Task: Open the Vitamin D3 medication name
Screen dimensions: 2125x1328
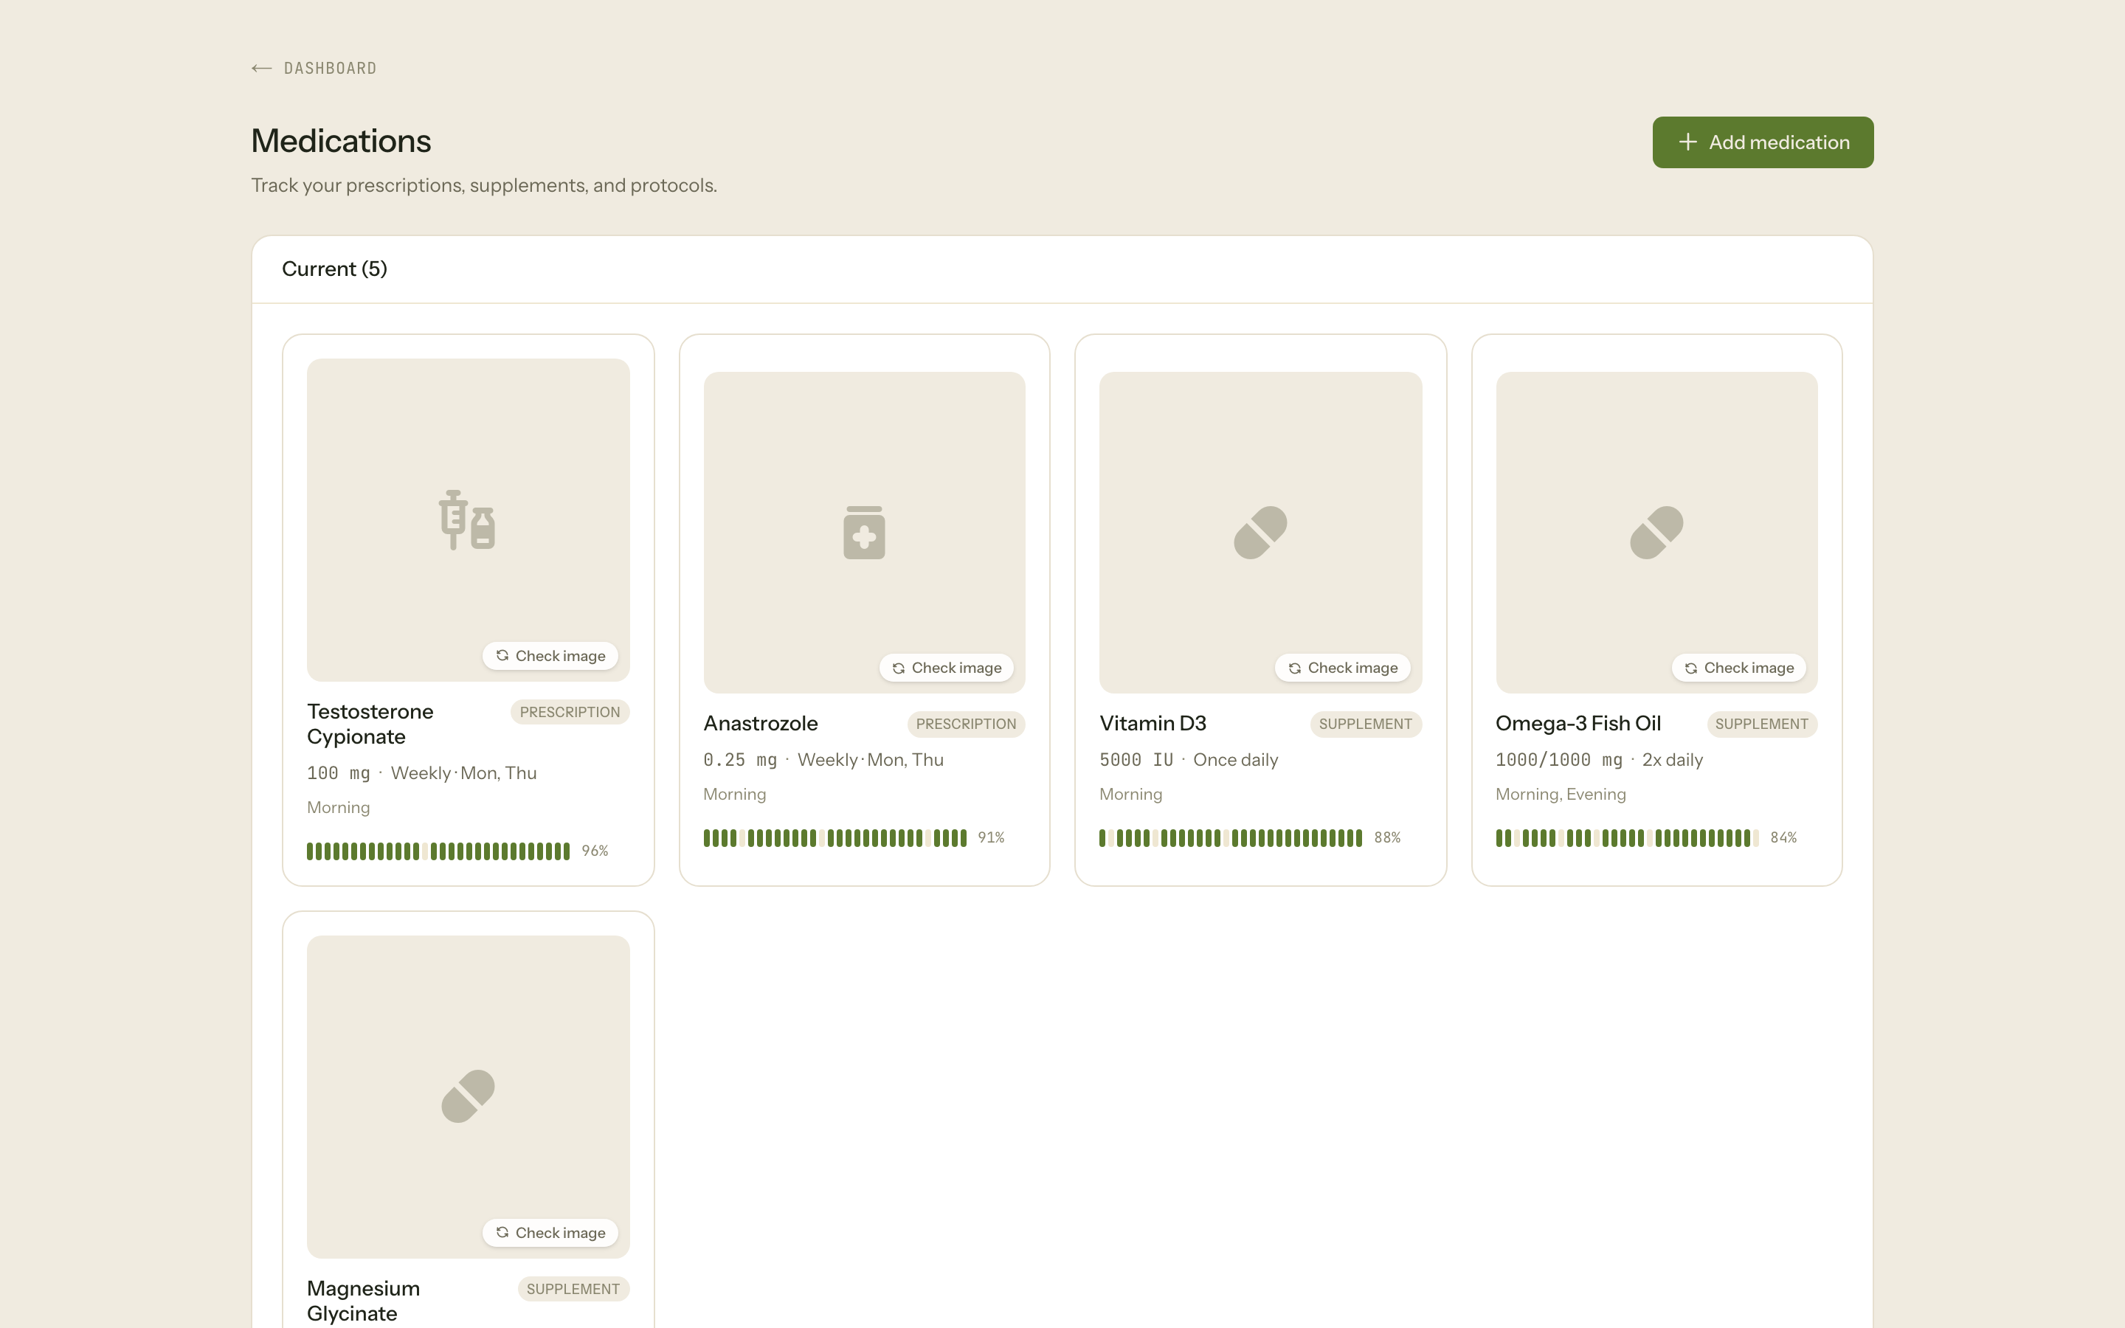Action: pos(1153,724)
